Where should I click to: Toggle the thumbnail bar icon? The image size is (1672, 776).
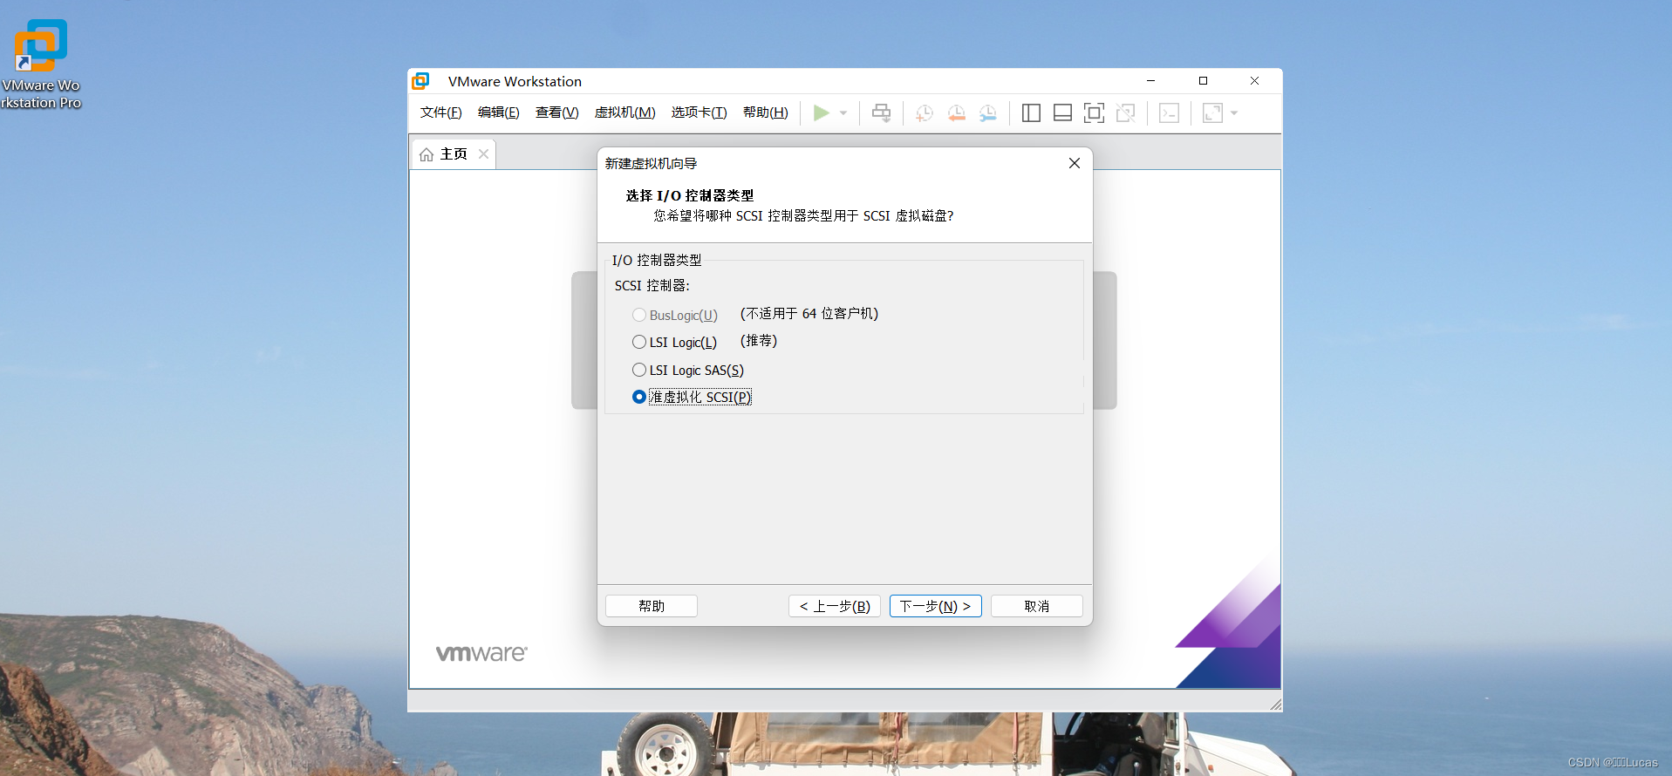[x=1062, y=112]
